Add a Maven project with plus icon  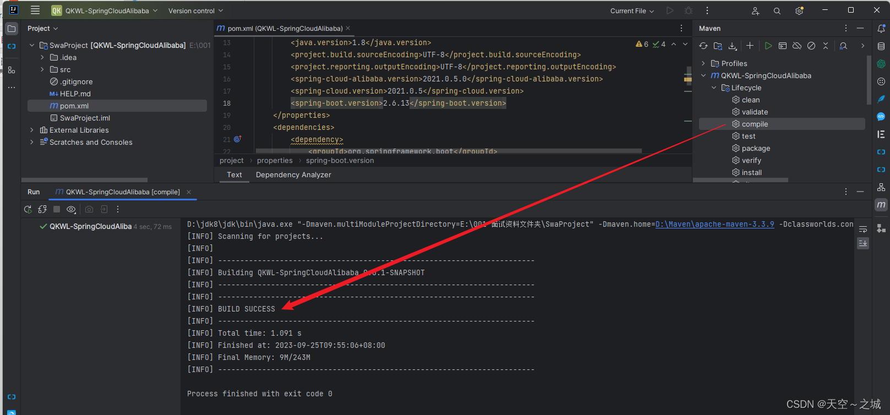(750, 46)
